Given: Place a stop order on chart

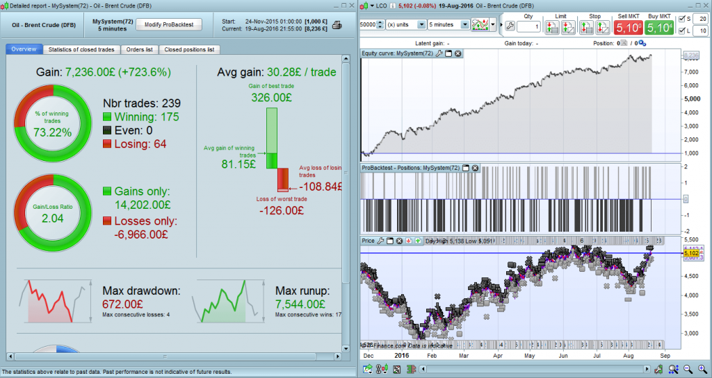Looking at the screenshot, I should pos(603,28).
